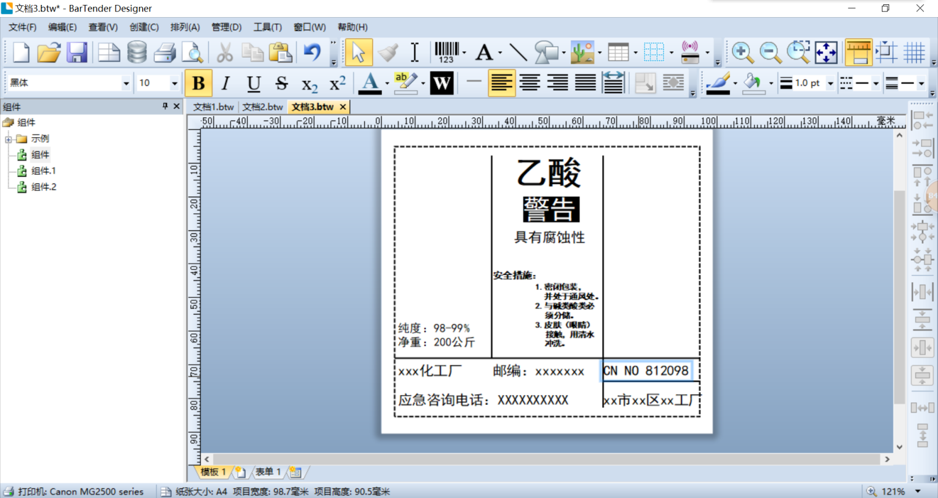Select the shape creation tool
938x498 pixels.
pyautogui.click(x=546, y=52)
